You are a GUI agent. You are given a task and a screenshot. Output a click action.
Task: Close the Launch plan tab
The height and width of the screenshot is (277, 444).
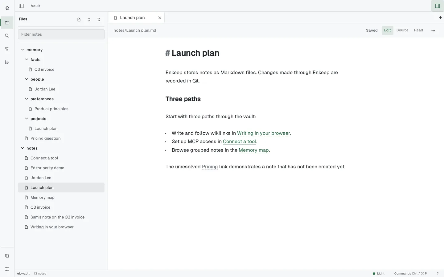[x=160, y=18]
